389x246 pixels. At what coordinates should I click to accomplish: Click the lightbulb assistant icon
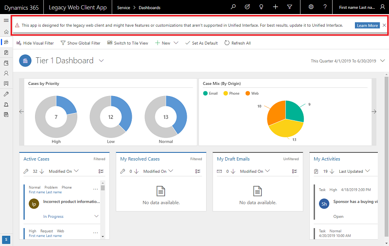(x=262, y=7)
